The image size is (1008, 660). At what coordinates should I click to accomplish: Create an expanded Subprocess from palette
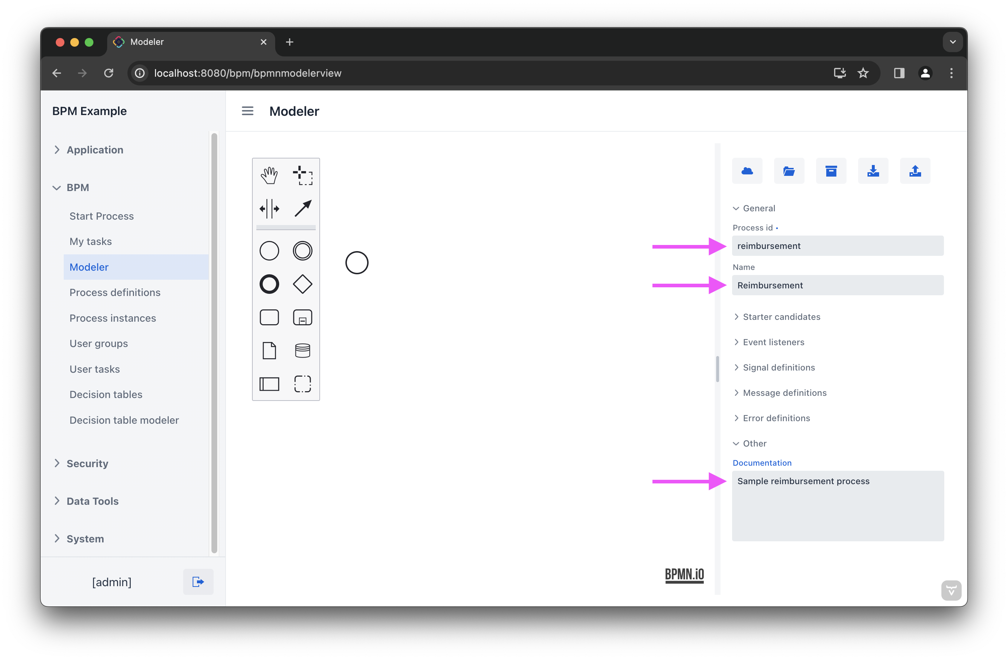click(x=302, y=317)
